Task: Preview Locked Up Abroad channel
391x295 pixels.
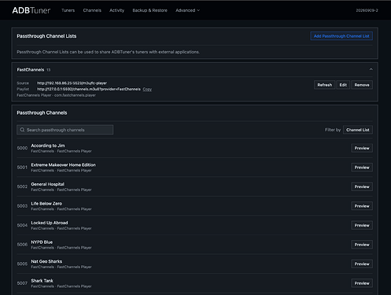Action: click(x=362, y=225)
